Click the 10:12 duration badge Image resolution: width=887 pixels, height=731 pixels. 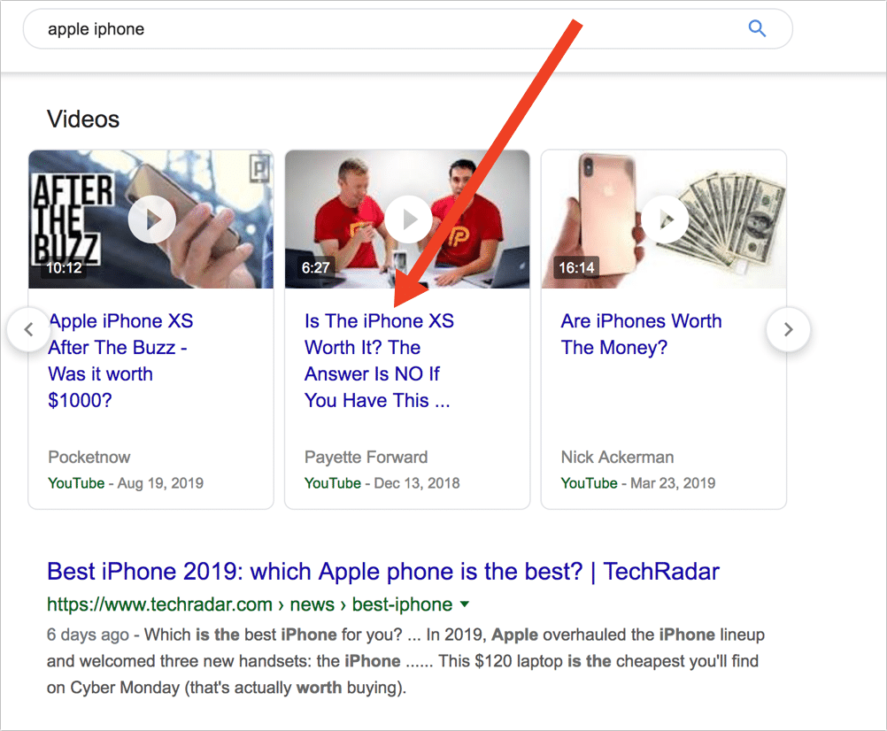[64, 267]
